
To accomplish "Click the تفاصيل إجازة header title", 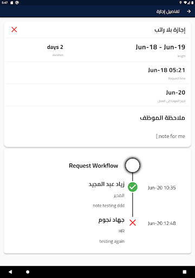I will point(168,11).
